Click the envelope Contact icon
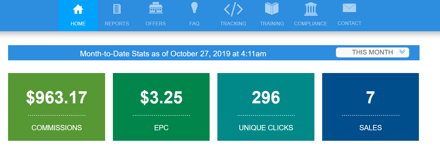 [x=349, y=8]
